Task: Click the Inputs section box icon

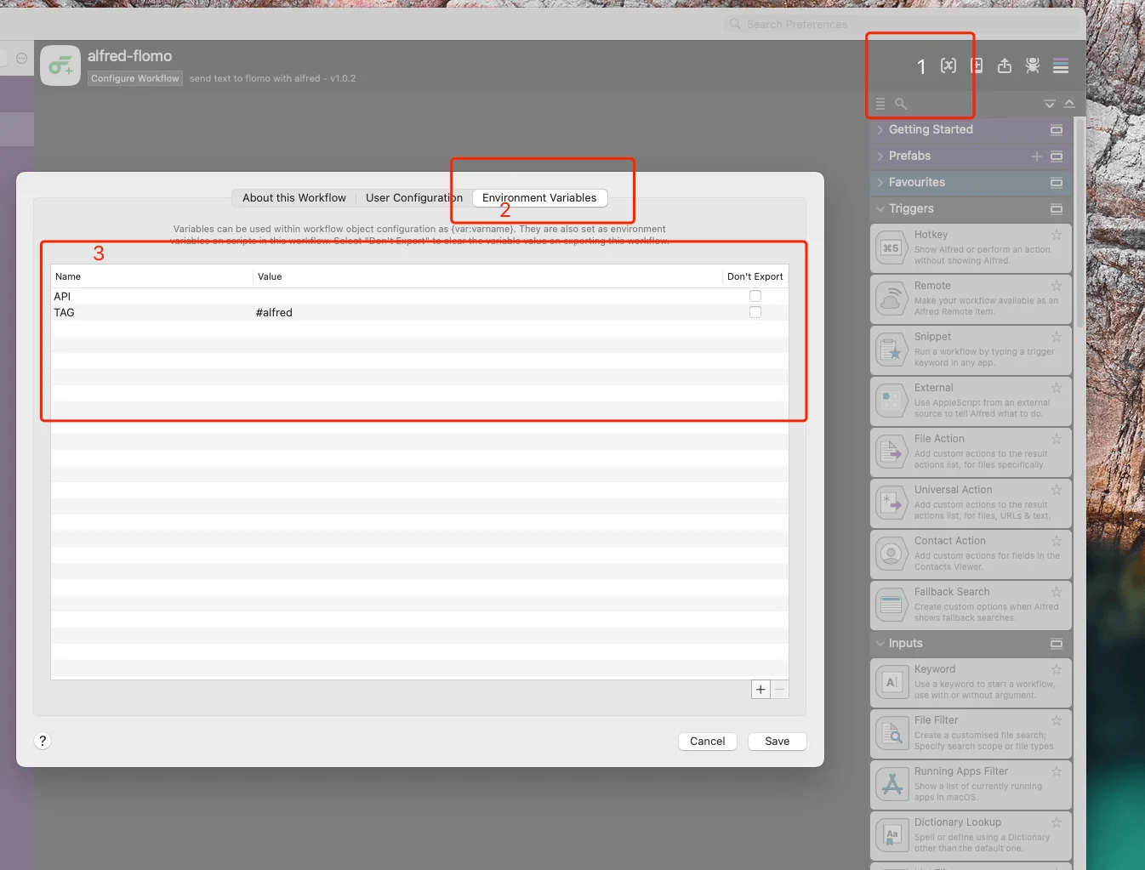Action: coord(1057,644)
